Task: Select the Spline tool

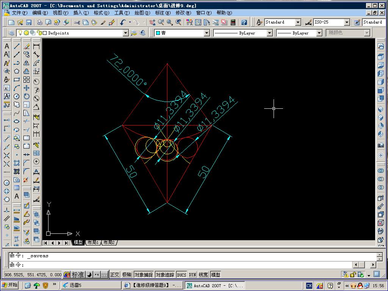Action: [17, 113]
